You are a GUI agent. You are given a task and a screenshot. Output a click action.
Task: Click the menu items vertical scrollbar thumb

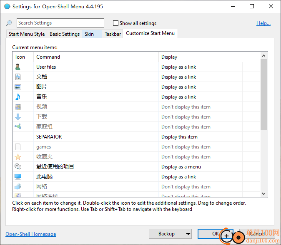point(263,94)
